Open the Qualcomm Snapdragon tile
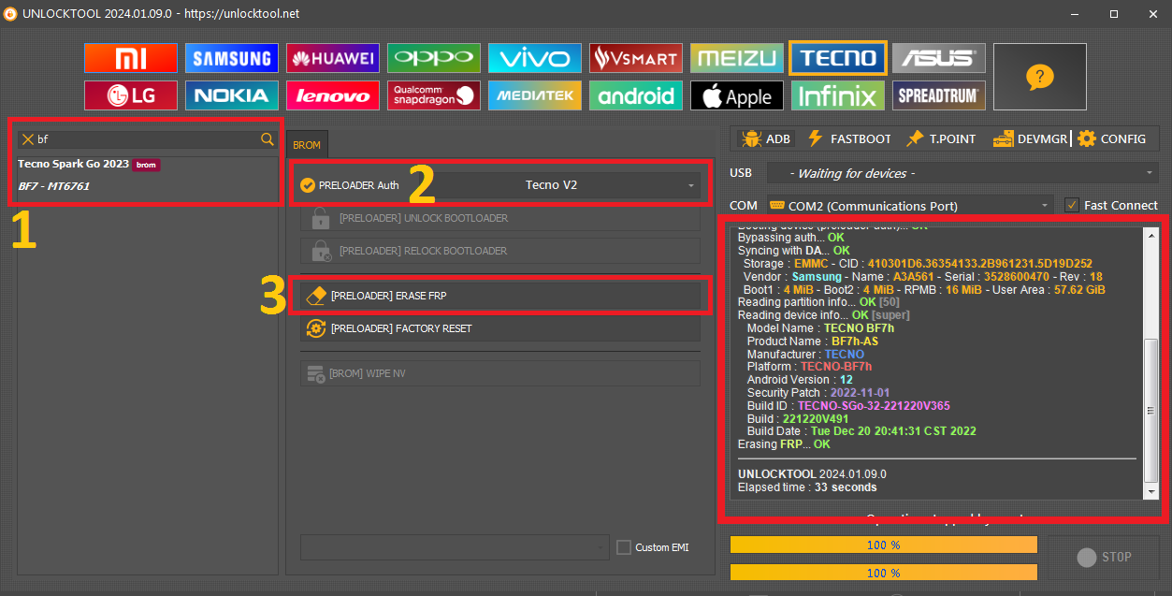The width and height of the screenshot is (1172, 596). coord(434,95)
